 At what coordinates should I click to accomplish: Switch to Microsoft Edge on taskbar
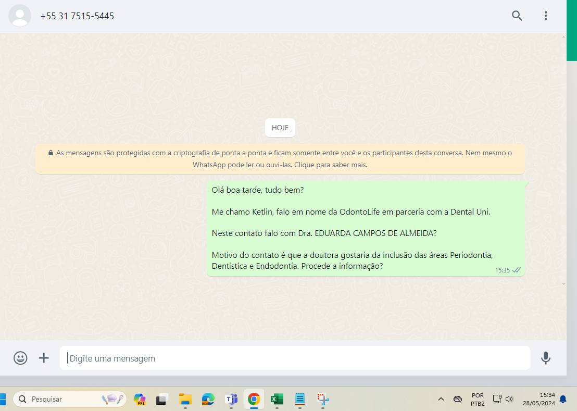click(208, 399)
